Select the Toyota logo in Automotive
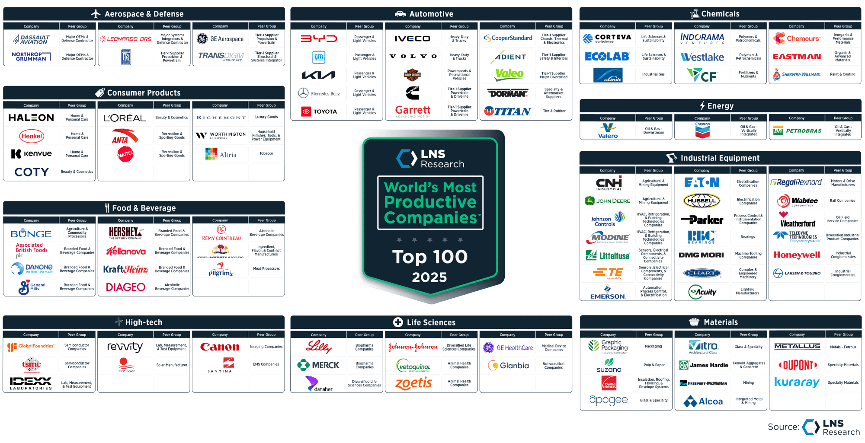The width and height of the screenshot is (865, 443). pos(320,111)
